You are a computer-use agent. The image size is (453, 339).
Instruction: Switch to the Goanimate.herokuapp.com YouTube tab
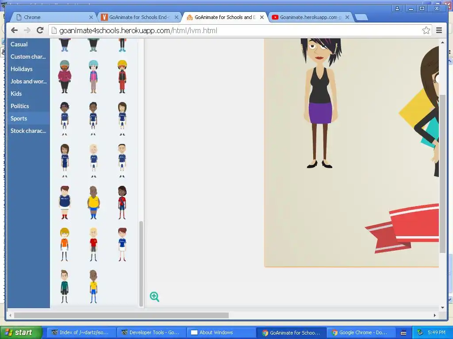pyautogui.click(x=310, y=17)
